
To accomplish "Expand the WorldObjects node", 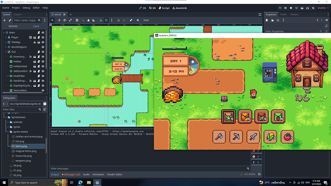I will pyautogui.click(x=6, y=47).
